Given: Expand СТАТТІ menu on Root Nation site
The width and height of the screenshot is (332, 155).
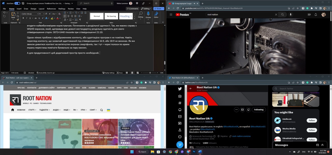Looking at the screenshot, I should (x=32, y=110).
